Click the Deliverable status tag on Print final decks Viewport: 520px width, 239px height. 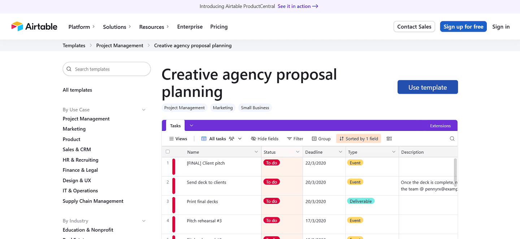point(361,201)
